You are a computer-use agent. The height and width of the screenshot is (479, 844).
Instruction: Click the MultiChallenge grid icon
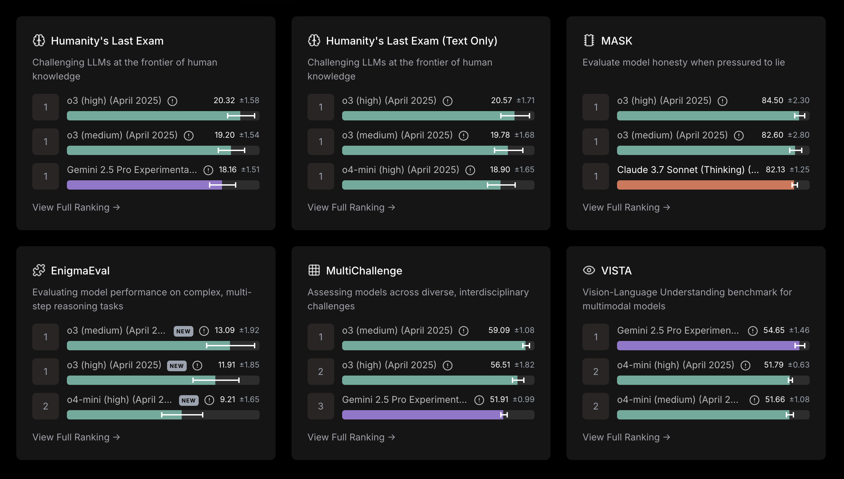click(314, 270)
